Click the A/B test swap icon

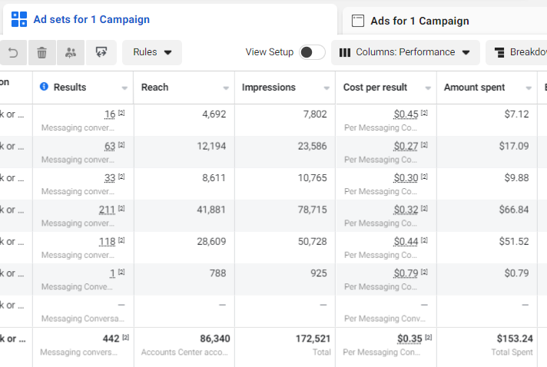[101, 52]
